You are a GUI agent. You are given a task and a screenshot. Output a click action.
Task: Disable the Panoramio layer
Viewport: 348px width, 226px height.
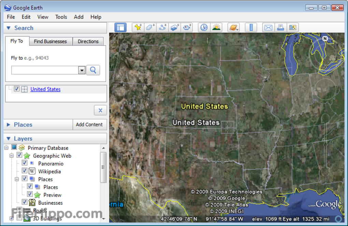pyautogui.click(x=25, y=163)
